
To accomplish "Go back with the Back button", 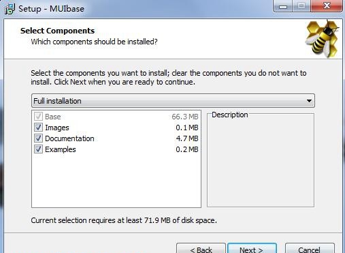I will tap(201, 248).
